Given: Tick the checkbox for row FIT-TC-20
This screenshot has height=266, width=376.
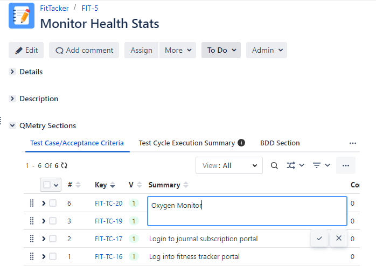Looking at the screenshot, I should coord(53,203).
